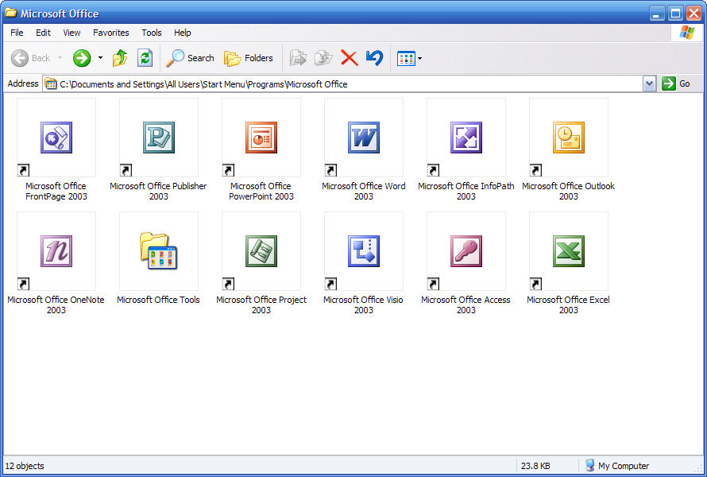Viewport: 707px width, 477px height.
Task: Select the Microsoft Office Tools folder
Action: (x=159, y=251)
